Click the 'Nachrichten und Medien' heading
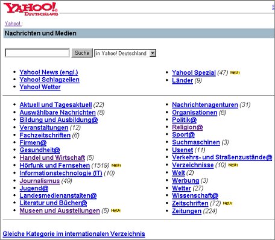The image size is (275, 240). coord(40,33)
